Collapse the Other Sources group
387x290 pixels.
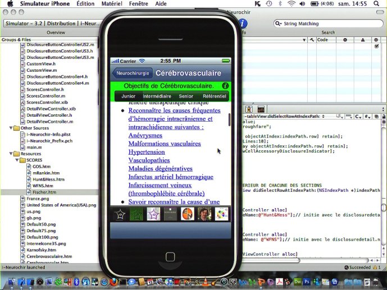pyautogui.click(x=11, y=128)
